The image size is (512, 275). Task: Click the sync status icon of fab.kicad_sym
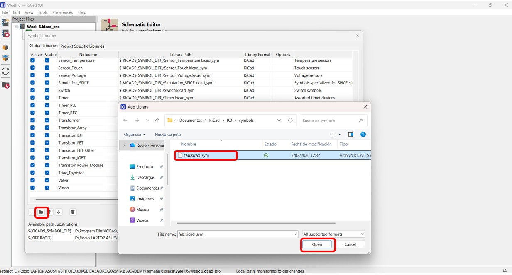(266, 155)
